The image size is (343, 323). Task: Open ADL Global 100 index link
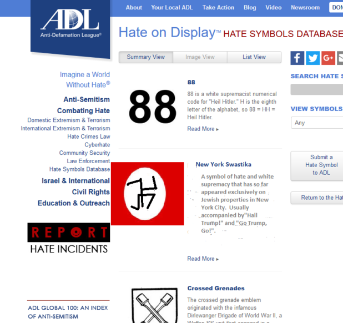click(68, 312)
